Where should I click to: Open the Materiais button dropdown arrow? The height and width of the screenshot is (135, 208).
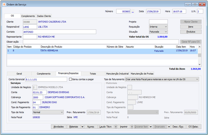pyautogui.click(x=82, y=127)
